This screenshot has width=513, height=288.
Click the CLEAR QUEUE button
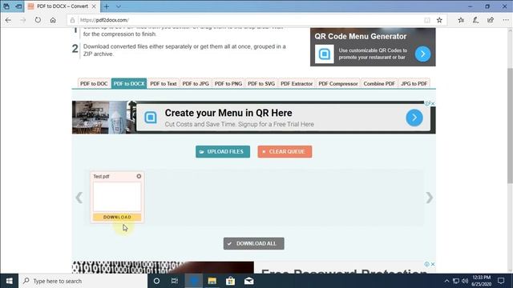pyautogui.click(x=285, y=151)
